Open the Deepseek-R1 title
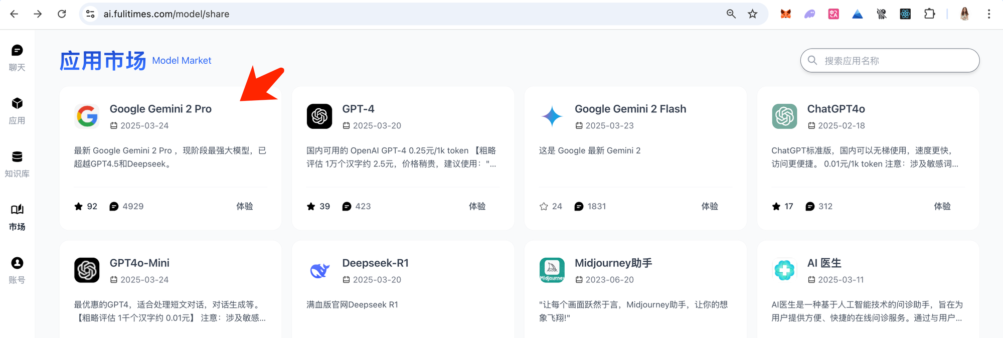The height and width of the screenshot is (338, 1003). click(x=376, y=263)
